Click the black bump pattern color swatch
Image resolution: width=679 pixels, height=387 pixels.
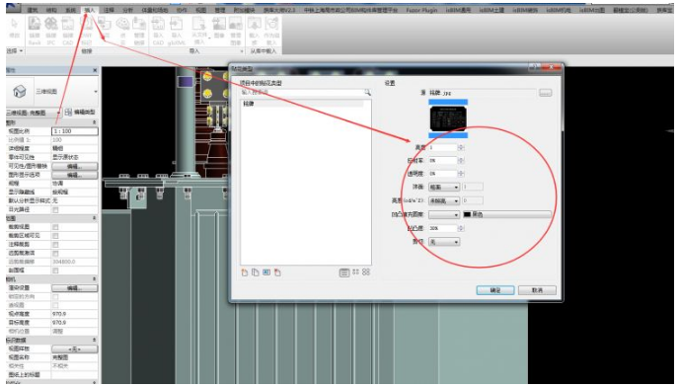click(x=467, y=214)
